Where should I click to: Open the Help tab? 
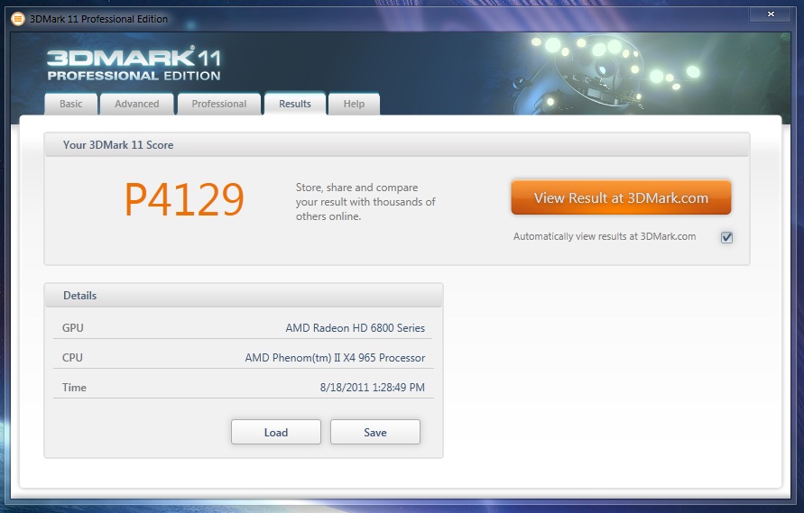click(354, 104)
